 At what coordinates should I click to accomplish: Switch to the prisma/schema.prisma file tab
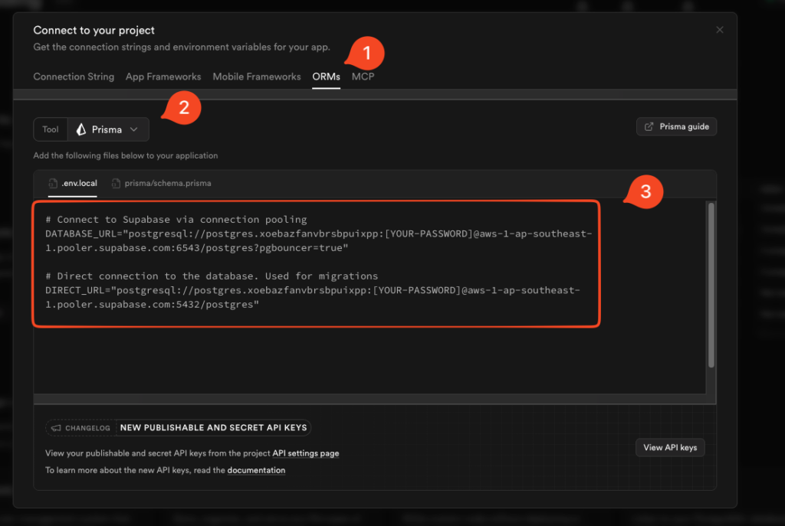pyautogui.click(x=168, y=184)
